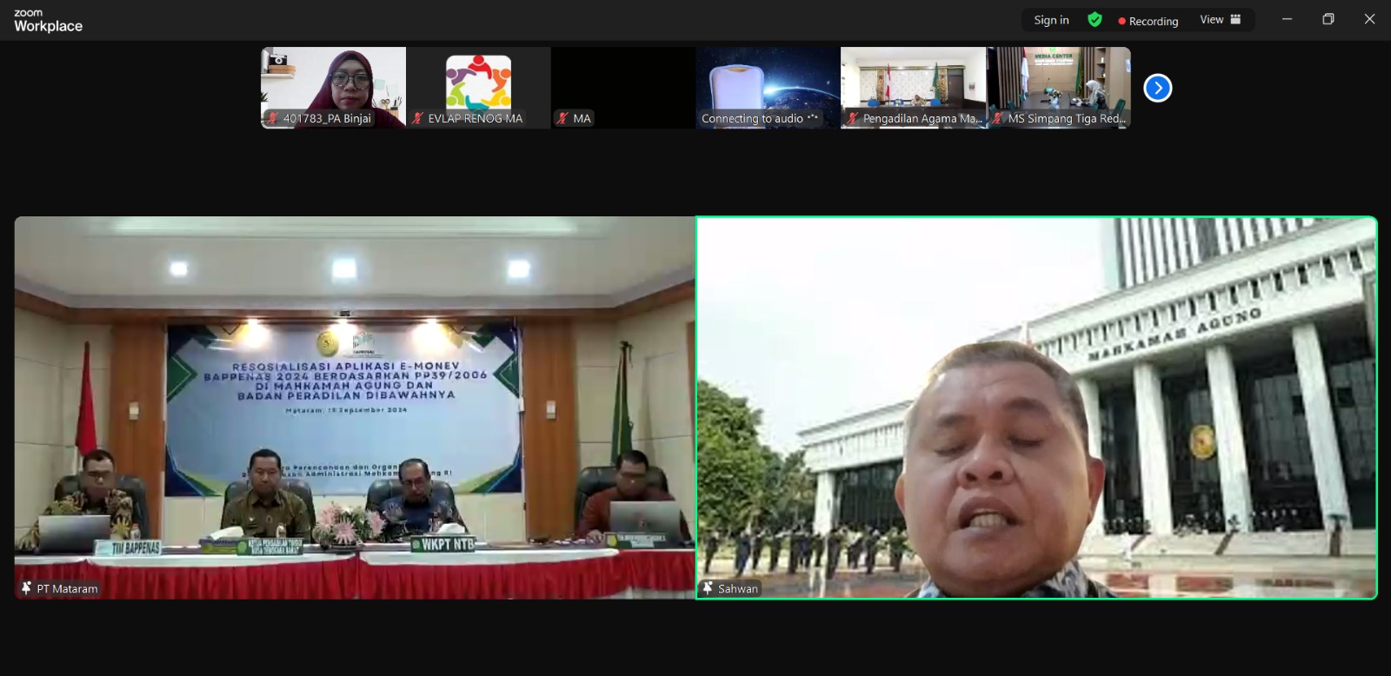Image resolution: width=1391 pixels, height=676 pixels.
Task: Click the Connecting to audio status text
Action: tap(752, 118)
